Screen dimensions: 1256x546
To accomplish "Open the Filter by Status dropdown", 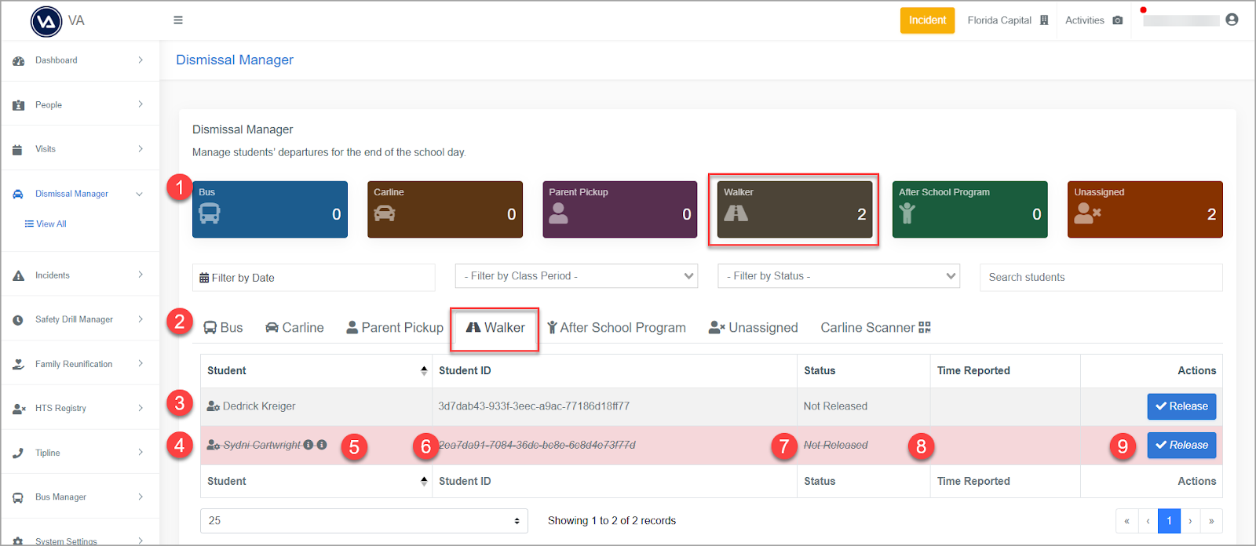I will tap(838, 276).
